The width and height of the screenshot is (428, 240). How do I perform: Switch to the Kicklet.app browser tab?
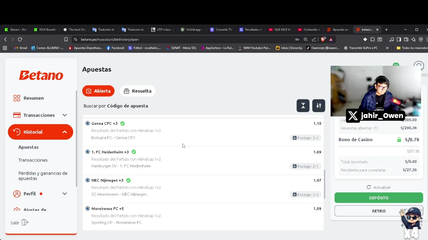click(x=192, y=30)
